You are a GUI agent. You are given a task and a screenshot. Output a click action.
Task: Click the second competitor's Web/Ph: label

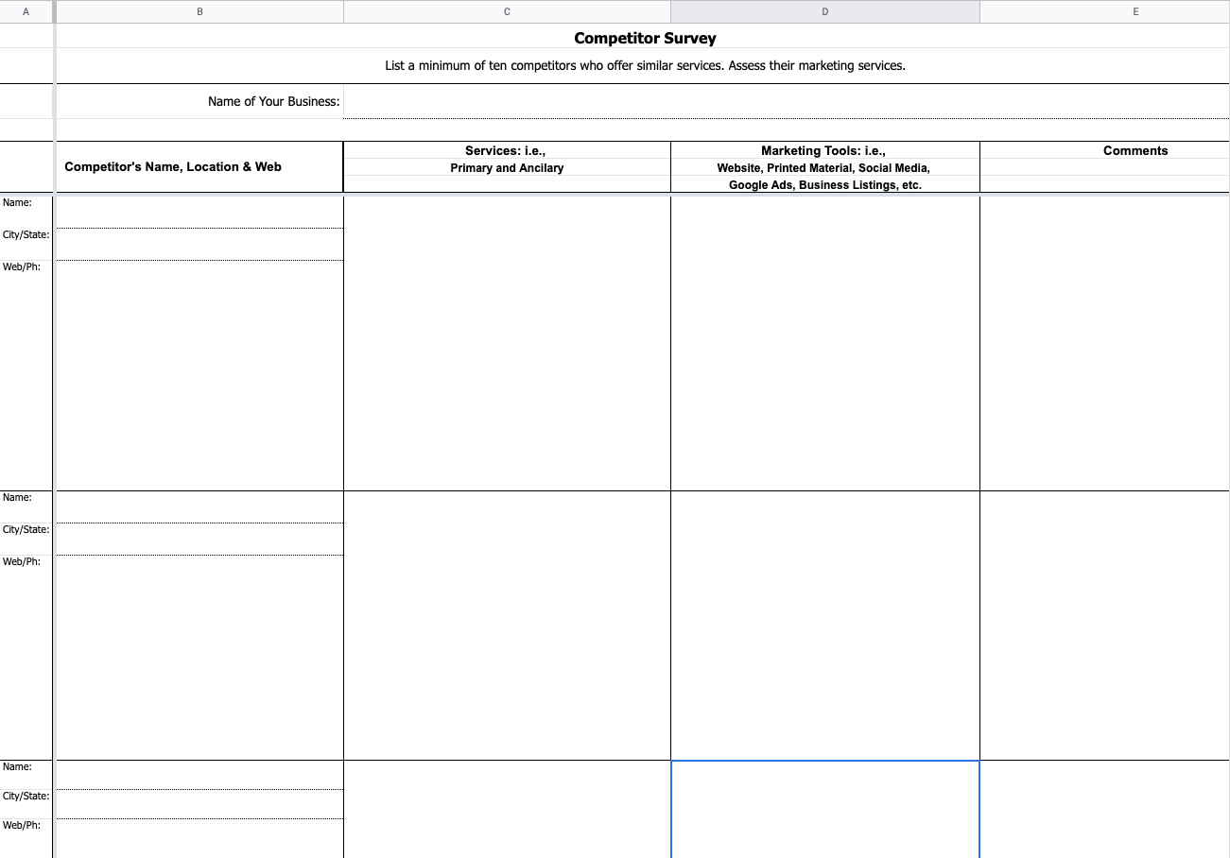pyautogui.click(x=22, y=561)
